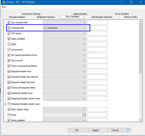Open the dropdown for the concurrency setting
The image size is (145, 136).
point(65,50)
